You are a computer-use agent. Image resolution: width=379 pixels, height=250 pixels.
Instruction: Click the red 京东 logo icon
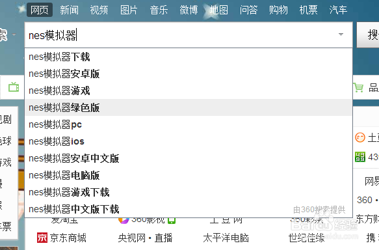pyautogui.click(x=42, y=238)
